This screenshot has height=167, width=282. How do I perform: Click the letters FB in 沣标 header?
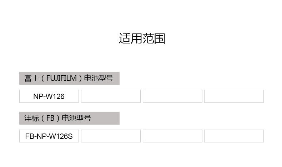[x=50, y=118]
